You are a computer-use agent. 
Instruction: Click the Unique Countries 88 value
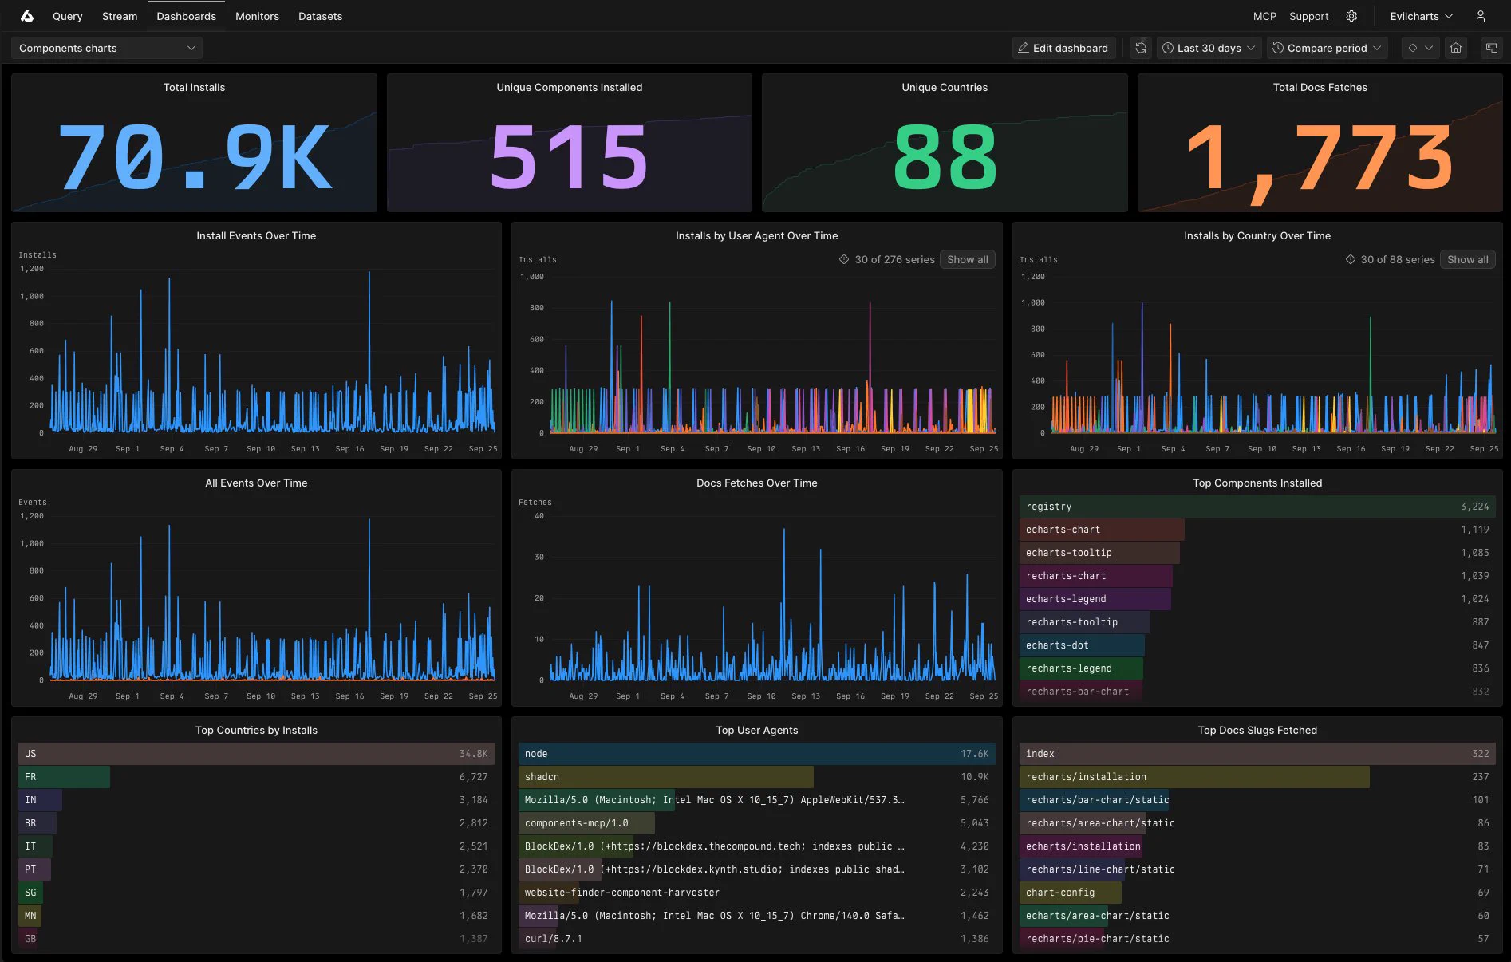click(945, 157)
